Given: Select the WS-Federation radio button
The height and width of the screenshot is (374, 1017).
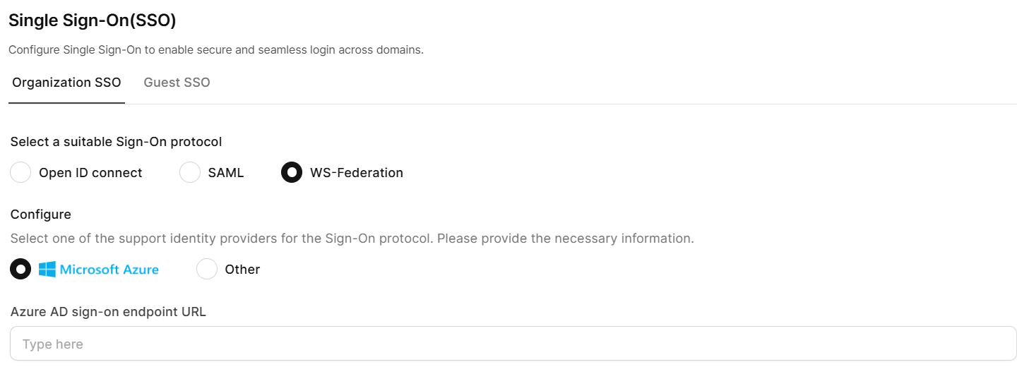Looking at the screenshot, I should click(x=292, y=172).
